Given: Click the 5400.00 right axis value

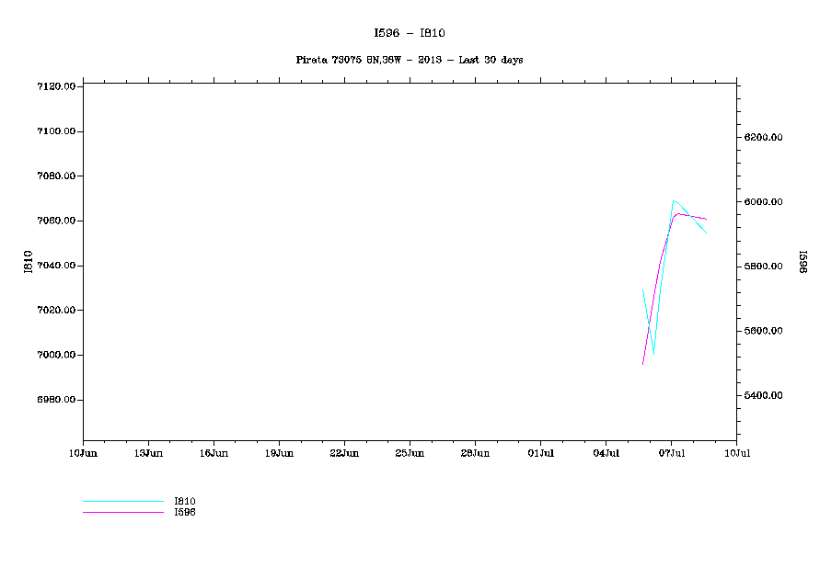Looking at the screenshot, I should pyautogui.click(x=764, y=396).
